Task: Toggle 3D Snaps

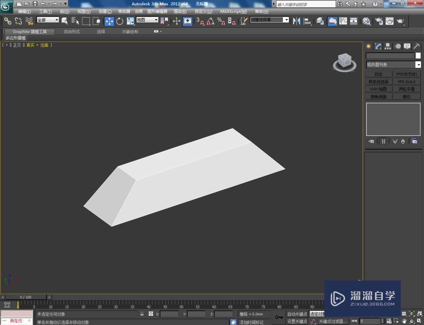Action: [x=200, y=21]
